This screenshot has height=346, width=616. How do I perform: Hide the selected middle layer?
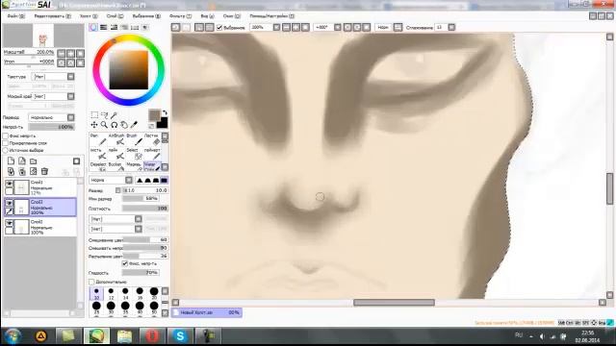click(9, 203)
